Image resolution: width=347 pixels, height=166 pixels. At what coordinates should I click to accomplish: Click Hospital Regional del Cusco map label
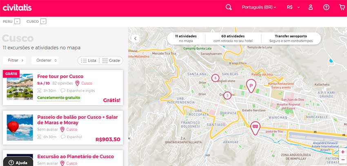(288, 106)
